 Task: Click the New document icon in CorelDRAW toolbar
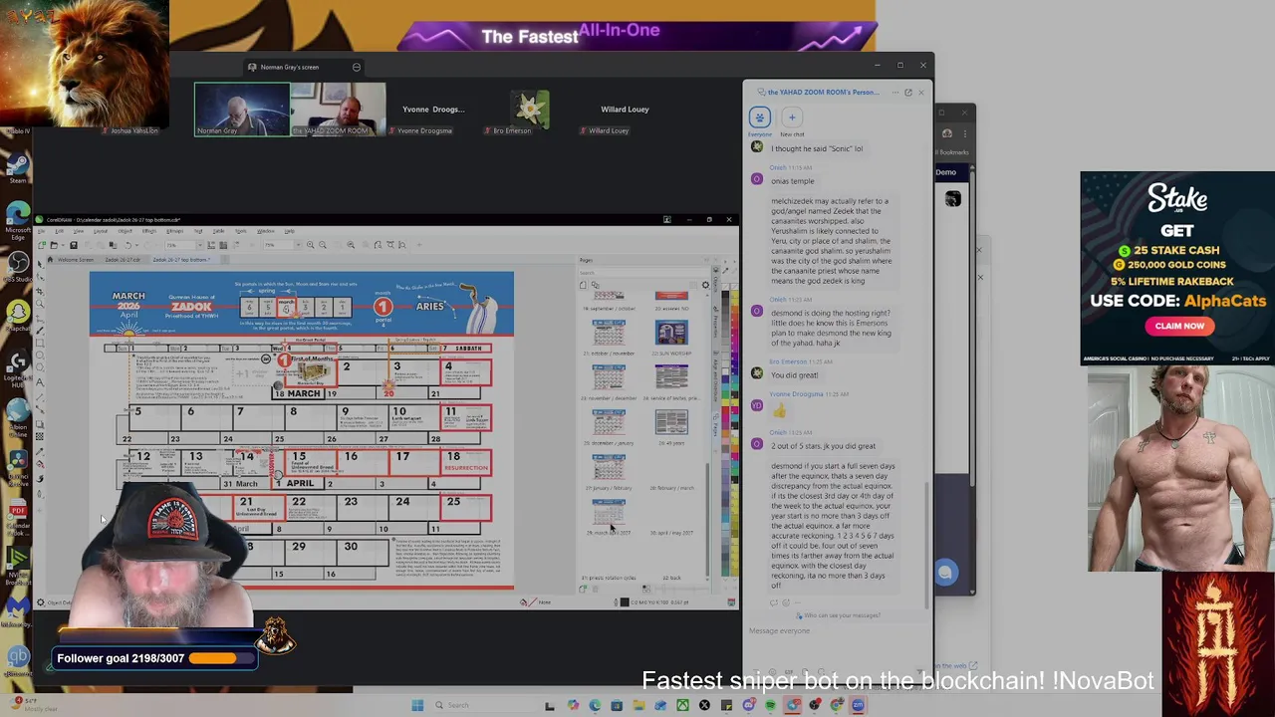[42, 245]
